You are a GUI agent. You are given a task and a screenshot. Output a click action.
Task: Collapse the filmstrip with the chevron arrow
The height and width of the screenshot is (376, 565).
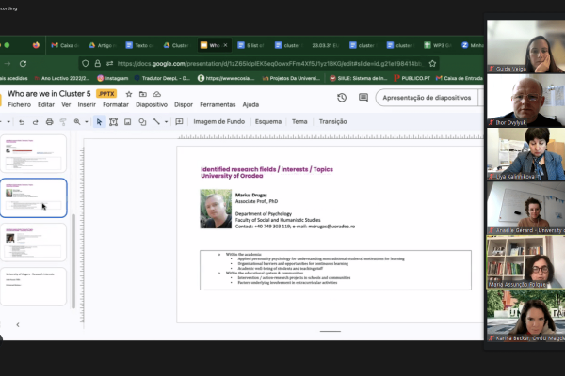pyautogui.click(x=18, y=325)
